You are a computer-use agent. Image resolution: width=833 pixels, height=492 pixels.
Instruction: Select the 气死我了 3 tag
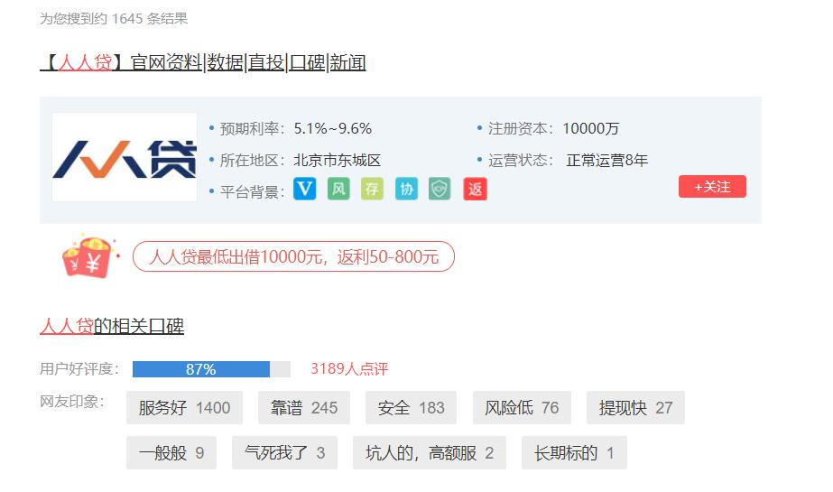(284, 452)
